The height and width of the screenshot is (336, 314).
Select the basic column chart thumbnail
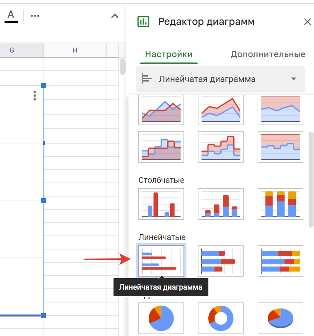pos(161,204)
